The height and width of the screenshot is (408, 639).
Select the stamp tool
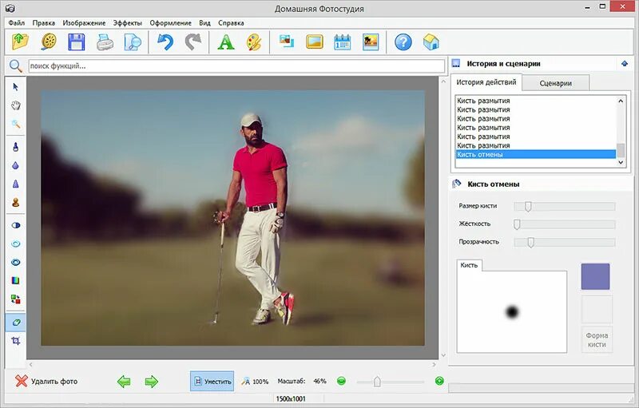click(x=15, y=202)
